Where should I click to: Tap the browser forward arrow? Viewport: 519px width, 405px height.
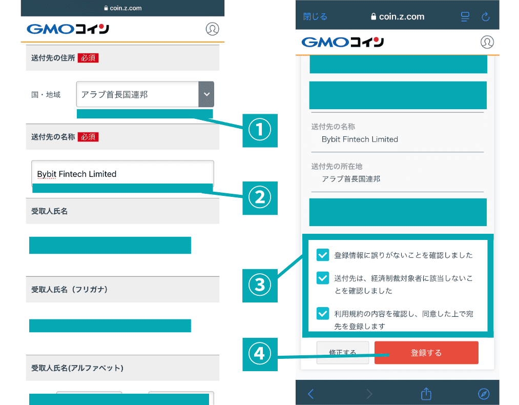[x=369, y=394]
